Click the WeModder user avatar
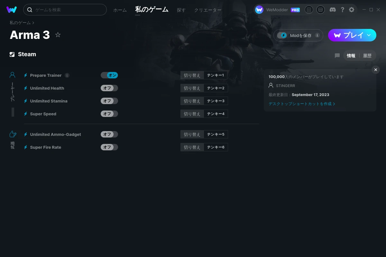Viewport: 386px width, 257px height. tap(259, 10)
